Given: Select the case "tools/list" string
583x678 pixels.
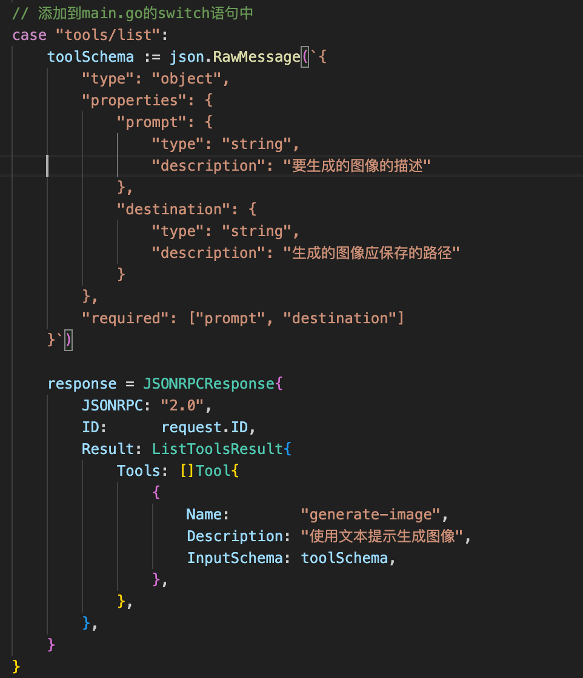Looking at the screenshot, I should pyautogui.click(x=108, y=35).
